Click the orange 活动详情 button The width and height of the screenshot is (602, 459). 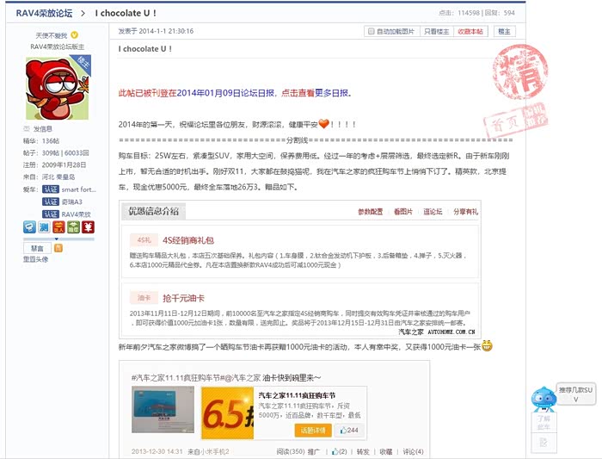tap(311, 430)
